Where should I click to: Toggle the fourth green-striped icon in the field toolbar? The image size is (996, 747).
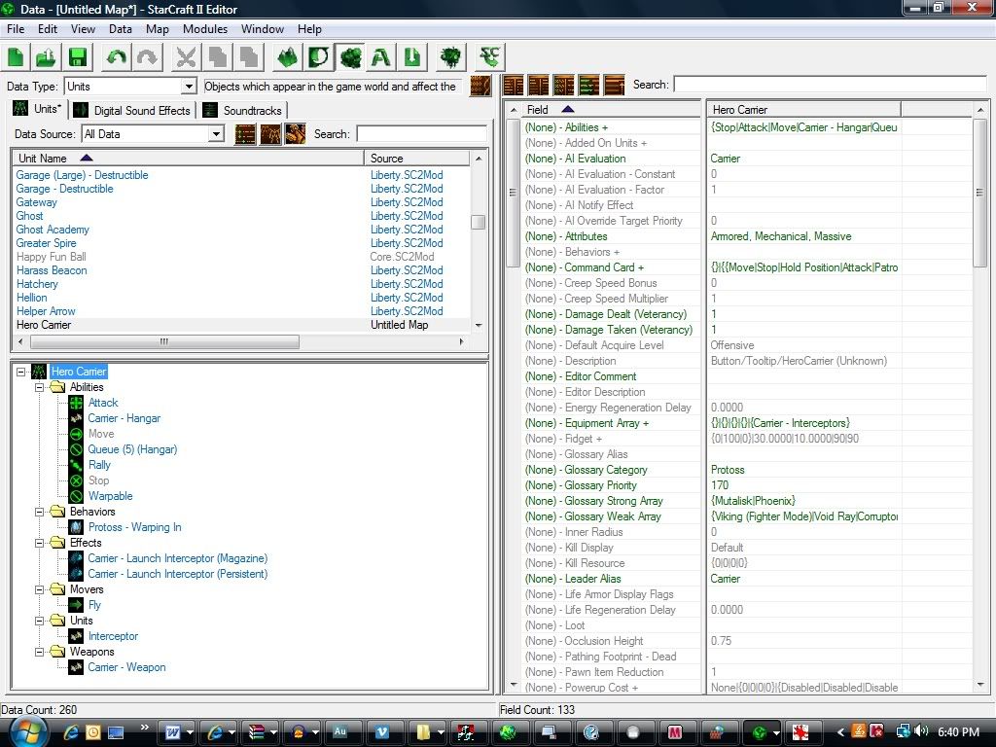[588, 85]
